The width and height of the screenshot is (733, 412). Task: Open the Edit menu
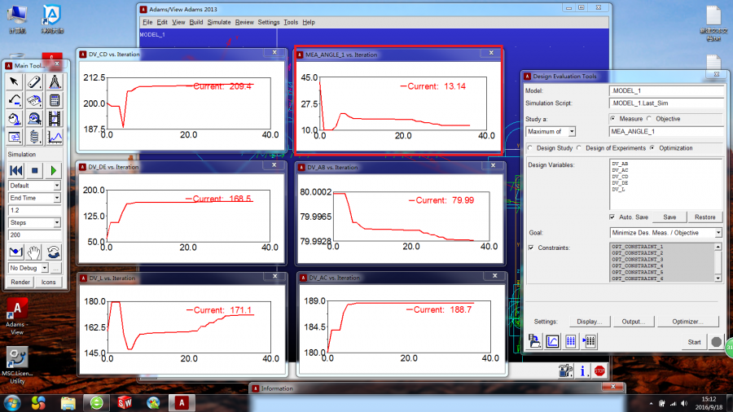(x=162, y=22)
